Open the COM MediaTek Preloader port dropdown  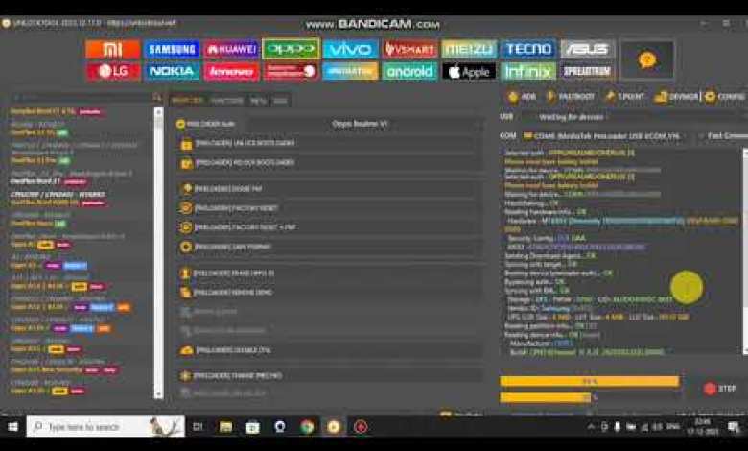tap(605, 136)
